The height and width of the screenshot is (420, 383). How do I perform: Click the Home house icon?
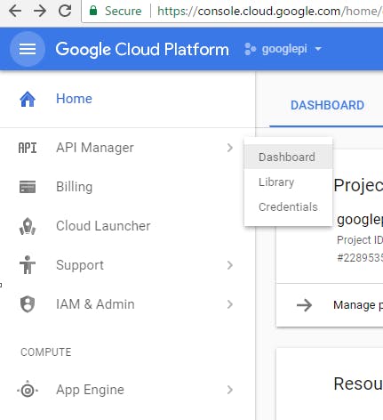[28, 99]
